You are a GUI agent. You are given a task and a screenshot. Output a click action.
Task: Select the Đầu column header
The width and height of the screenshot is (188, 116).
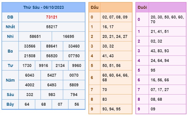(95, 7)
